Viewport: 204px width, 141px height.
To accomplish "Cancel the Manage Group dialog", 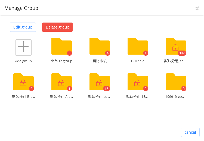I will click(x=190, y=132).
